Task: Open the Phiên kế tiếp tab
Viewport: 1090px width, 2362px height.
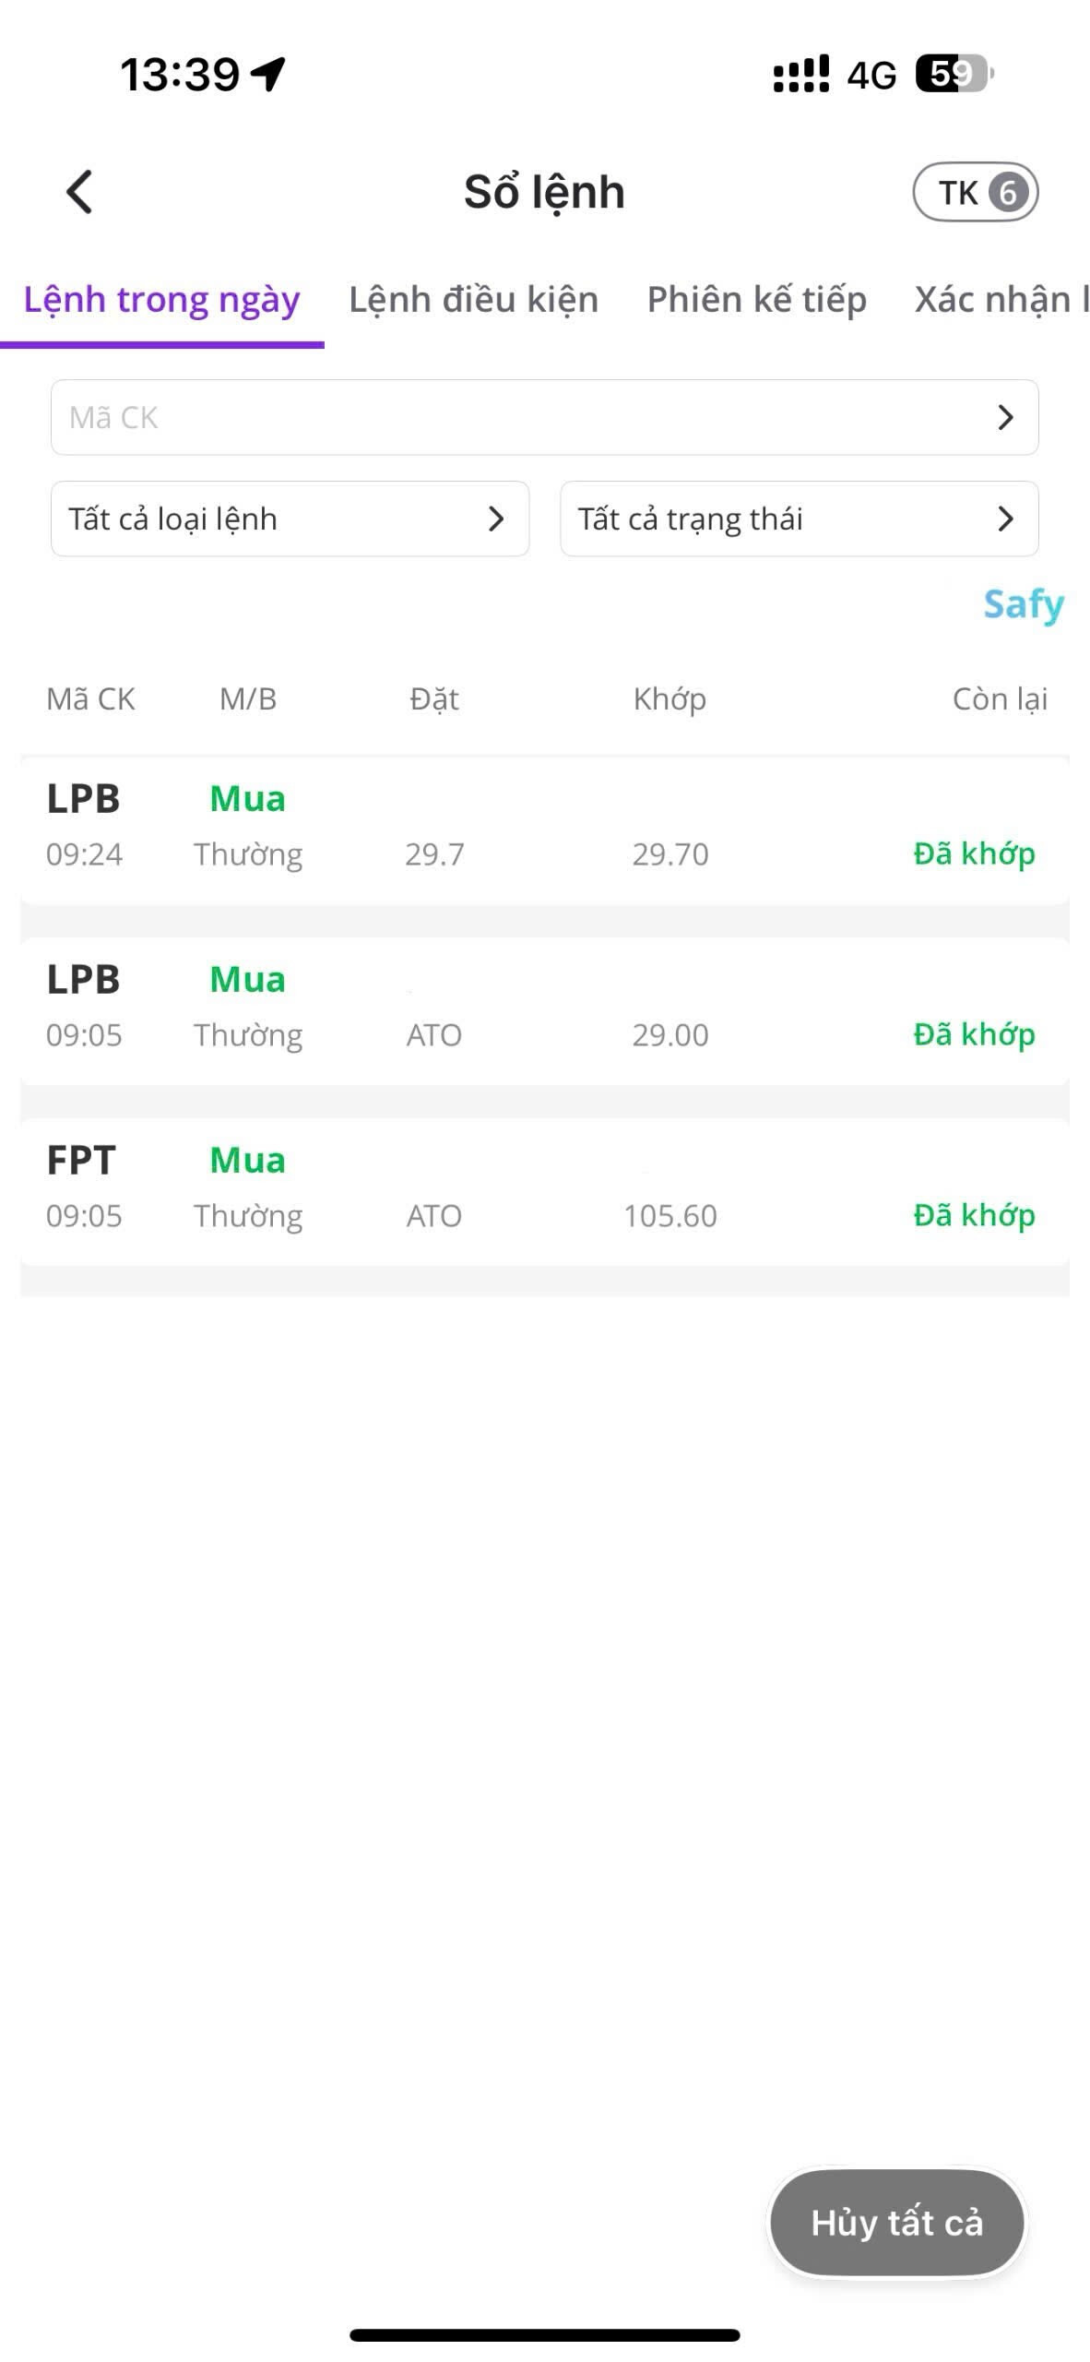Action: pyautogui.click(x=756, y=300)
